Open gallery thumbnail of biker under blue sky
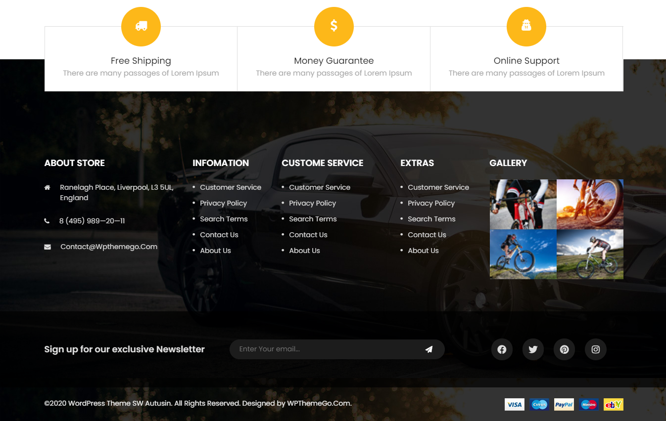 pos(523,254)
